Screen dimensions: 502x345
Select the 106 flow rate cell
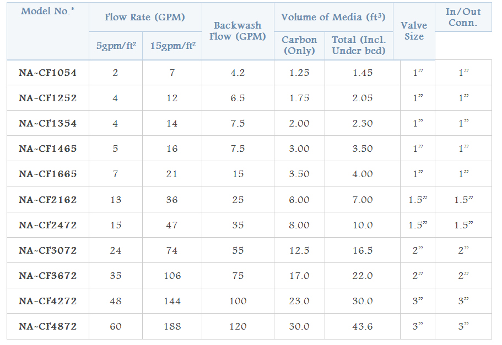click(x=172, y=276)
